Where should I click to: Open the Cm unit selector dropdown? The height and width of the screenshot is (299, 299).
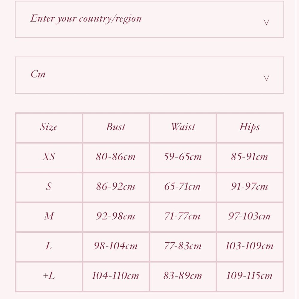pos(149,75)
